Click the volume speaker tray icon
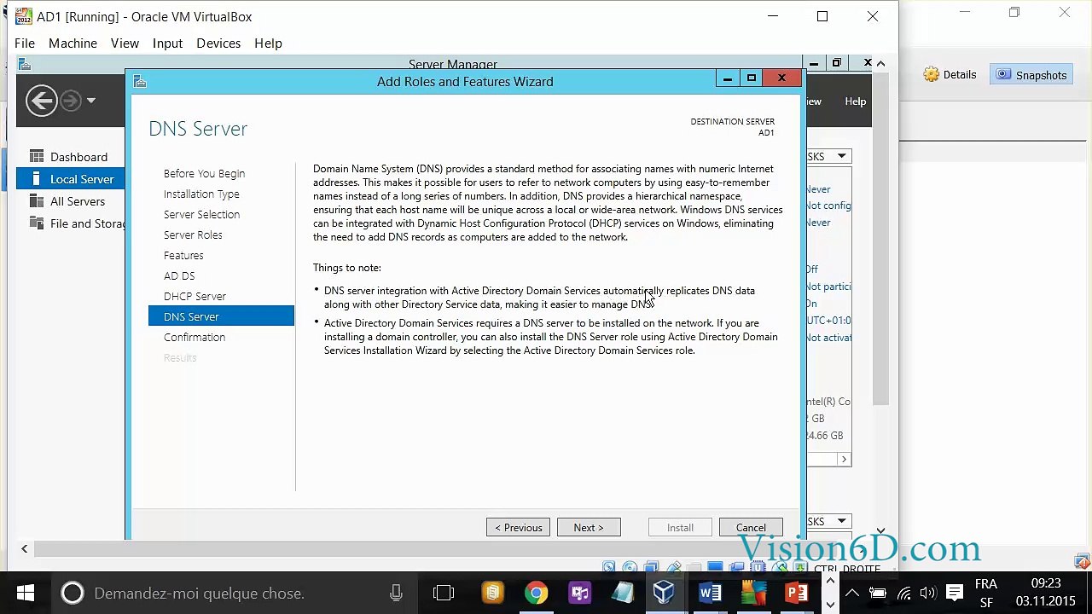Screen dimensions: 1092x614 tap(928, 594)
